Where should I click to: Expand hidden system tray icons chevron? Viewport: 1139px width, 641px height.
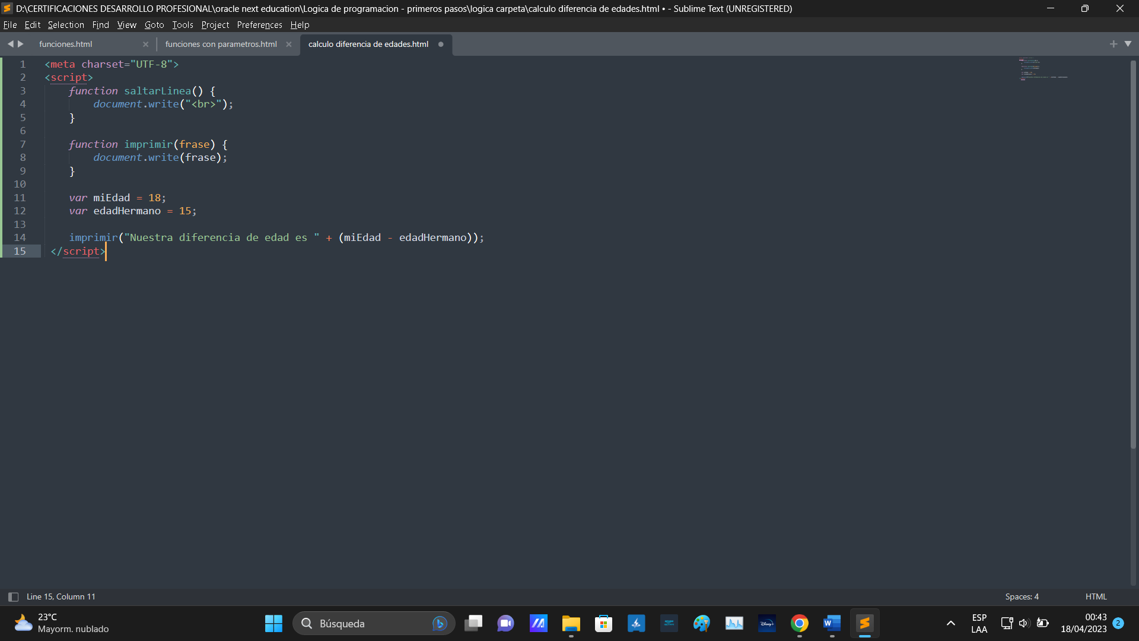[950, 623]
